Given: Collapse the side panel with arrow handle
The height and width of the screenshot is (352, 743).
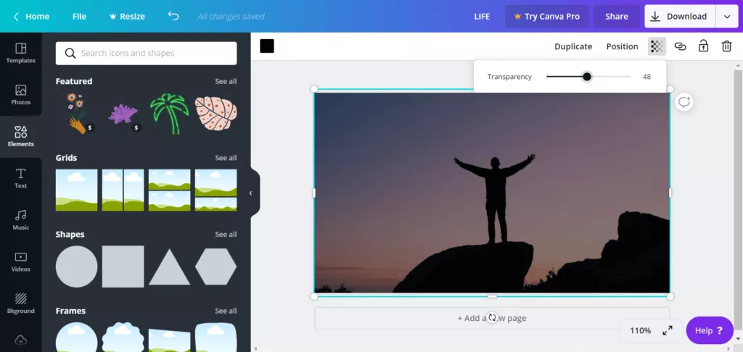Looking at the screenshot, I should point(251,193).
